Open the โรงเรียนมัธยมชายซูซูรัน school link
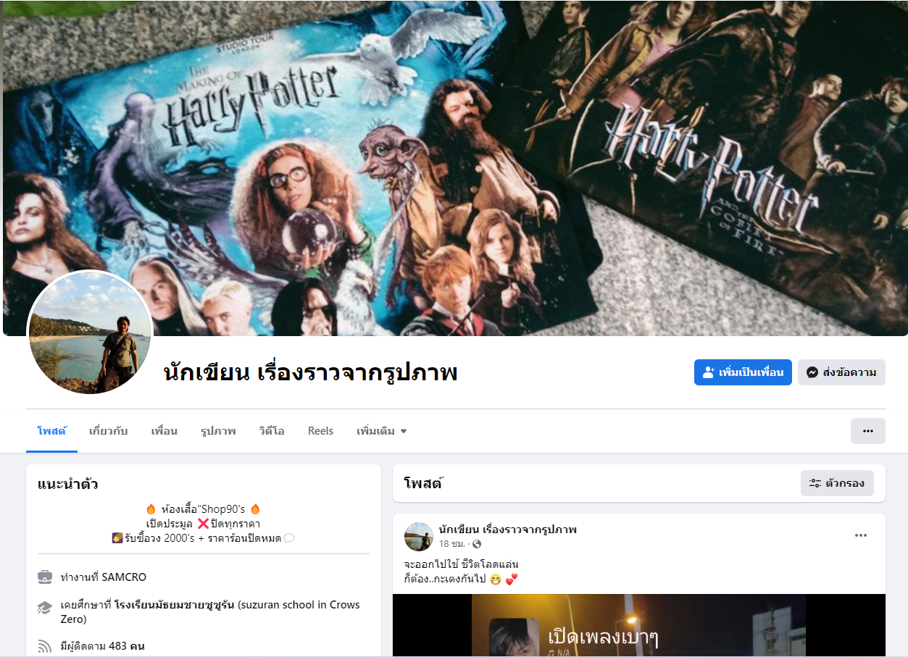The height and width of the screenshot is (657, 908). pos(174,605)
